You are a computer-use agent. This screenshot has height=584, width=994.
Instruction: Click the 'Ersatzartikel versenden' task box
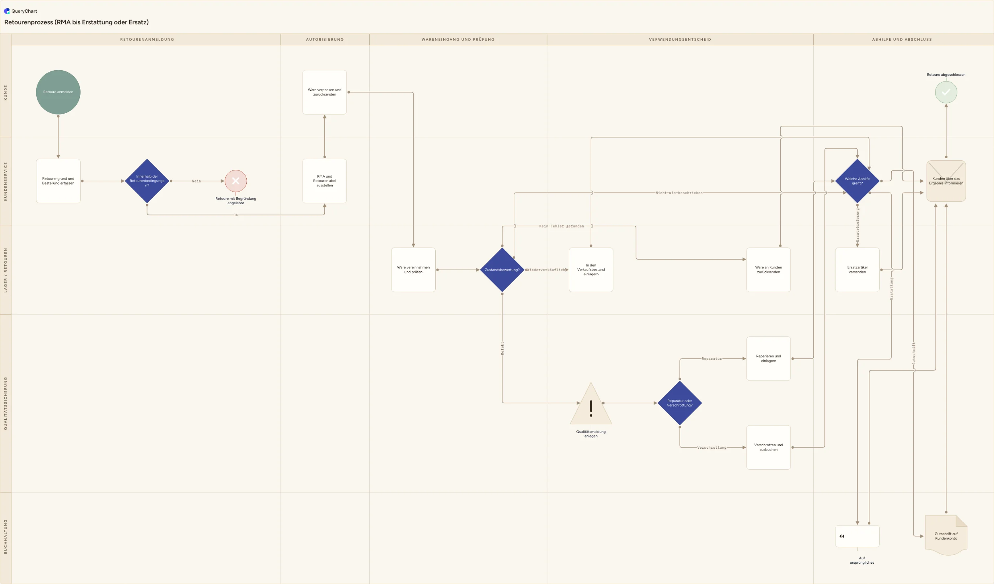tap(857, 270)
